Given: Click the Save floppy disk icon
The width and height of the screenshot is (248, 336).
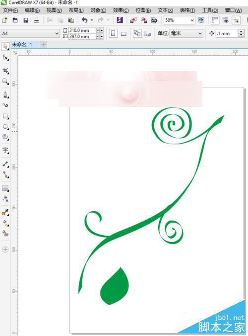Looking at the screenshot, I should pos(26,20).
